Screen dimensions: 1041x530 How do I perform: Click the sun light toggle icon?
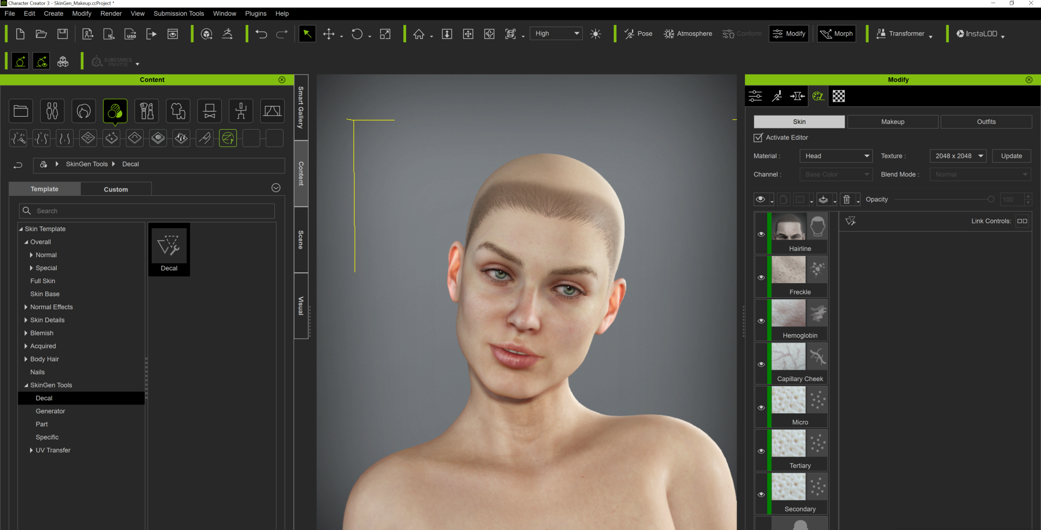[595, 34]
